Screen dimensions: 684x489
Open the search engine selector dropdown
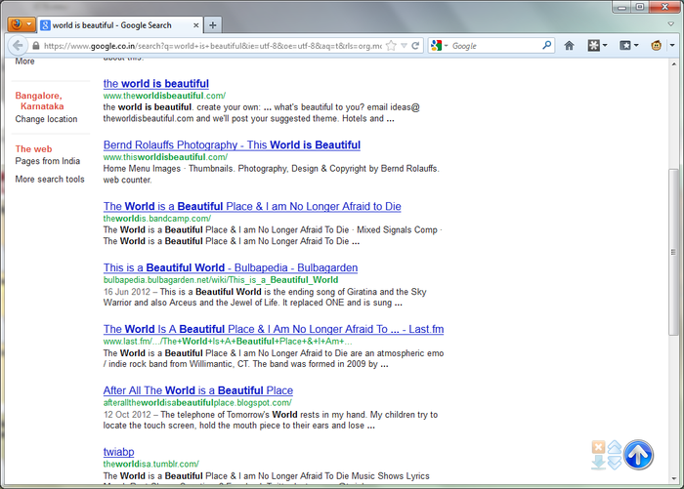(440, 45)
